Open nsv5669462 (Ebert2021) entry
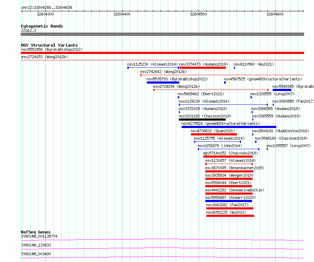Screen dimensions: 314x262 [201, 94]
